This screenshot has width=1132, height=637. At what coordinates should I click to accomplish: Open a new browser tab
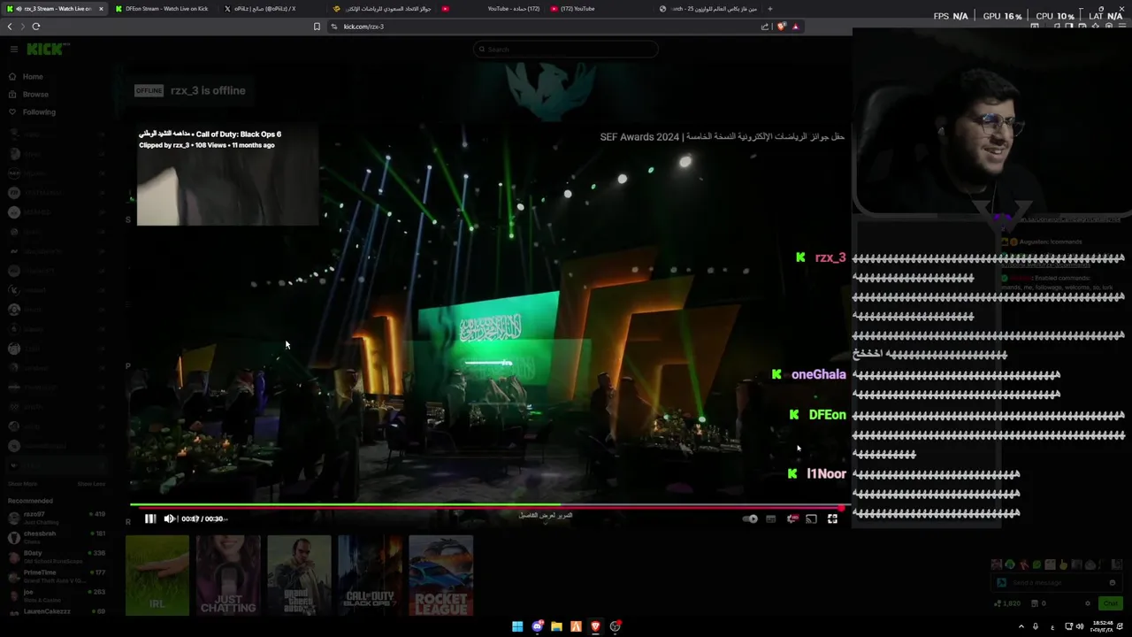(x=769, y=9)
